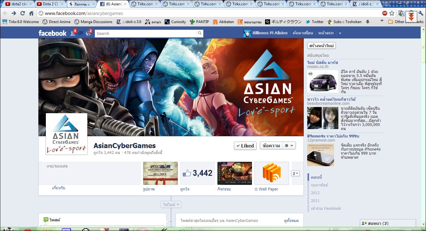Jump to ตอนนี้ on the timeline
This screenshot has height=231, width=426.
[316, 177]
